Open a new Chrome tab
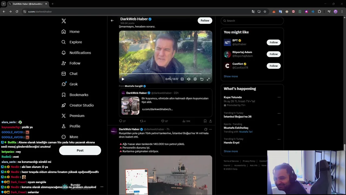Image resolution: width=346 pixels, height=195 pixels. click(x=52, y=4)
